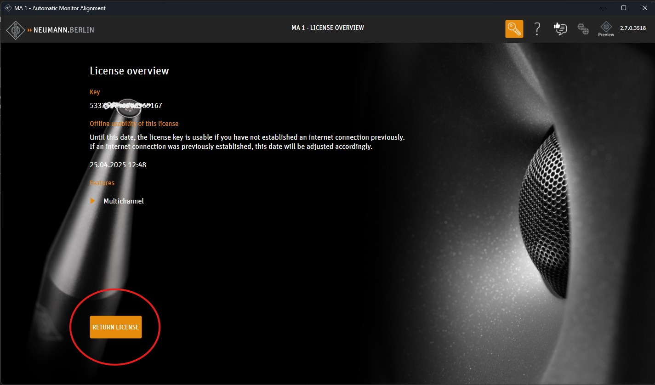Close the Automatic Monitor Alignment window

[644, 8]
